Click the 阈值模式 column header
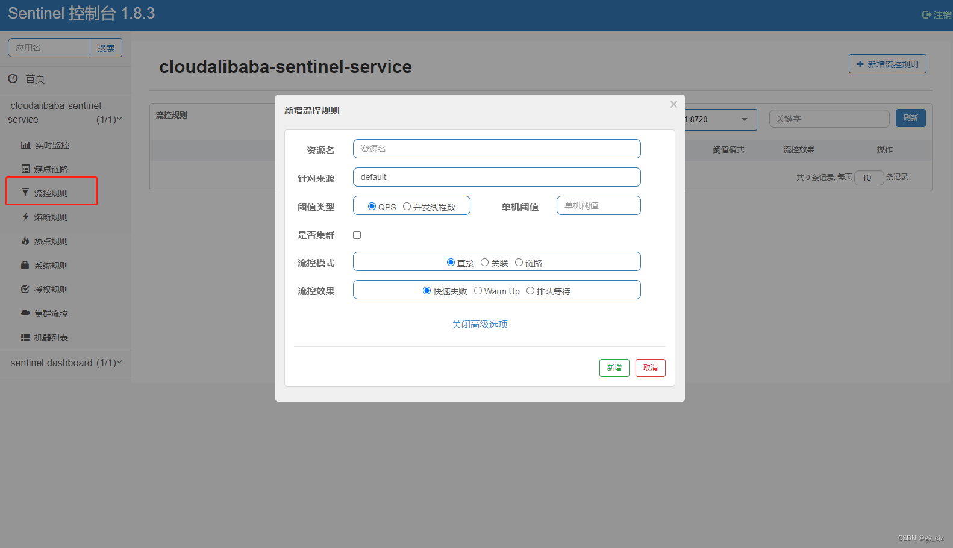Viewport: 953px width, 548px height. coord(729,150)
